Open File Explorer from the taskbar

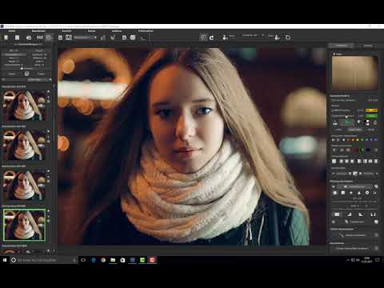113,260
